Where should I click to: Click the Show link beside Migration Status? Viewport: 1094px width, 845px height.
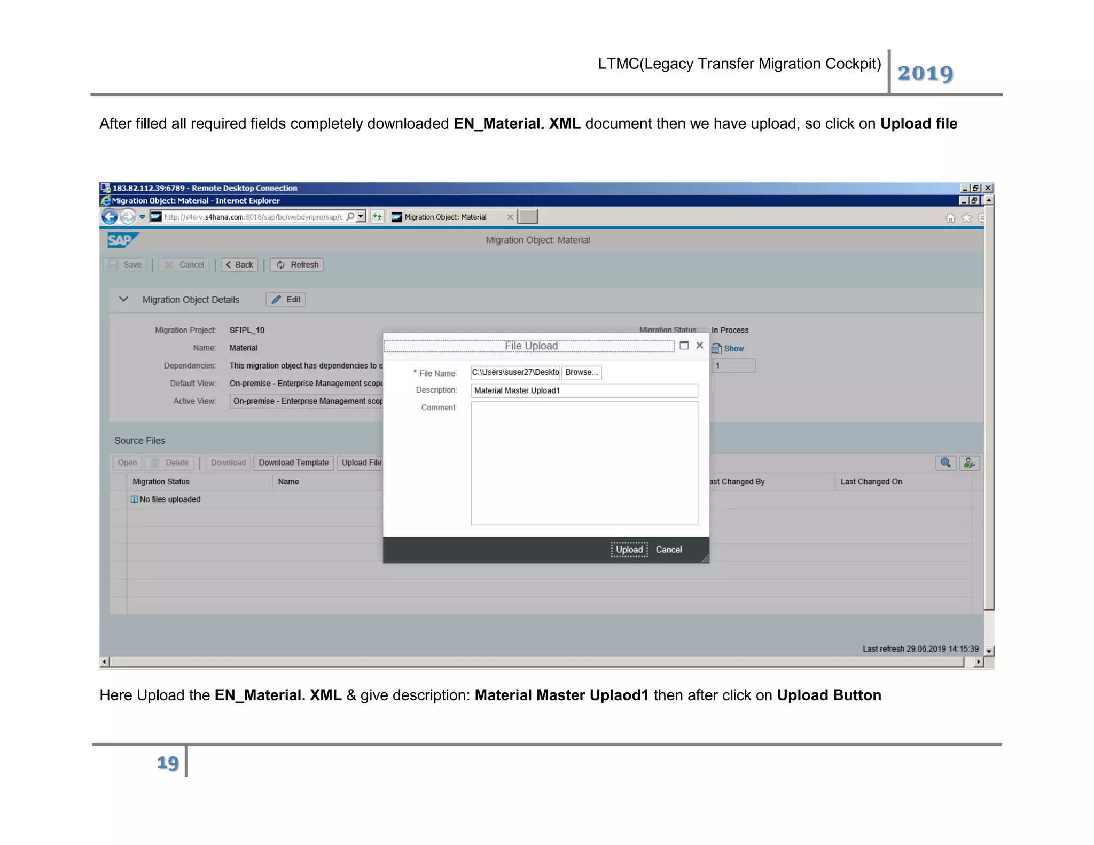coord(733,349)
